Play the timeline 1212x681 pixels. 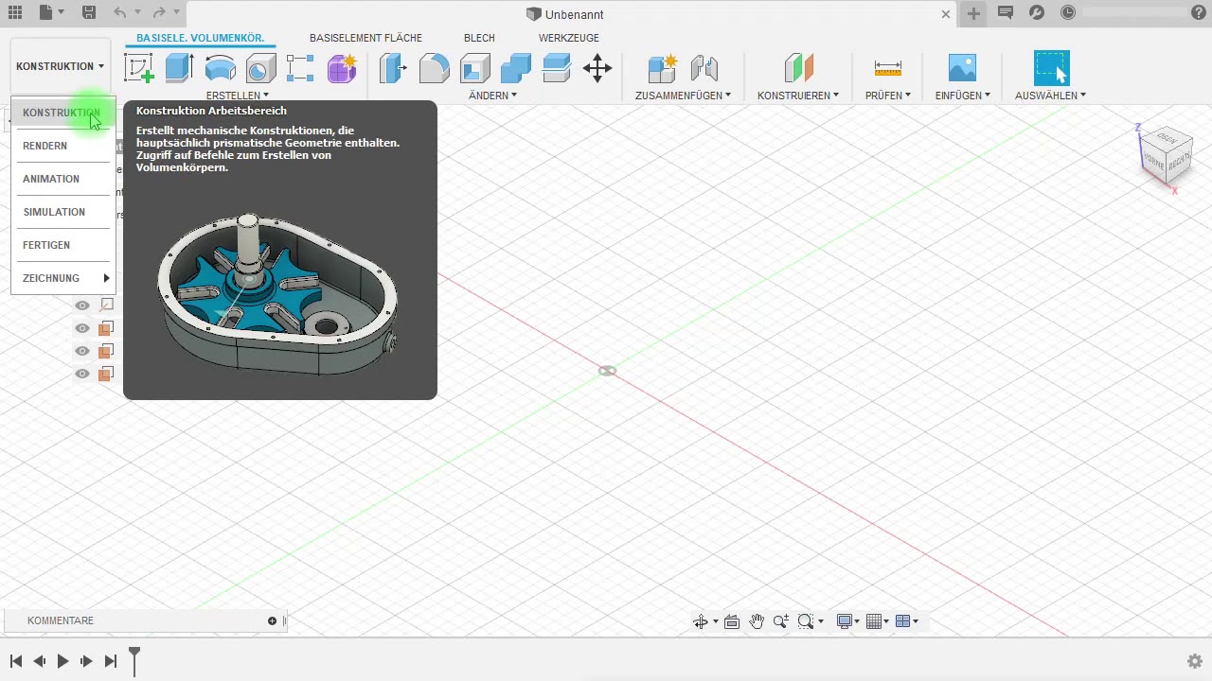(x=62, y=661)
